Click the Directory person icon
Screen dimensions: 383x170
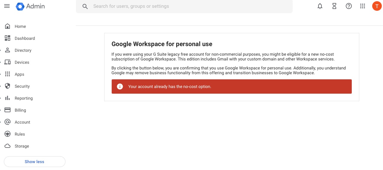8,50
